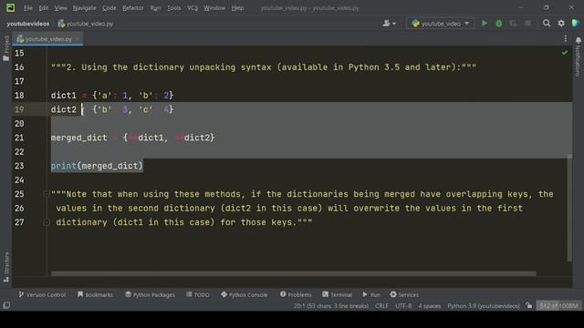Toggle tool window bars icon in status bar

(x=6, y=305)
